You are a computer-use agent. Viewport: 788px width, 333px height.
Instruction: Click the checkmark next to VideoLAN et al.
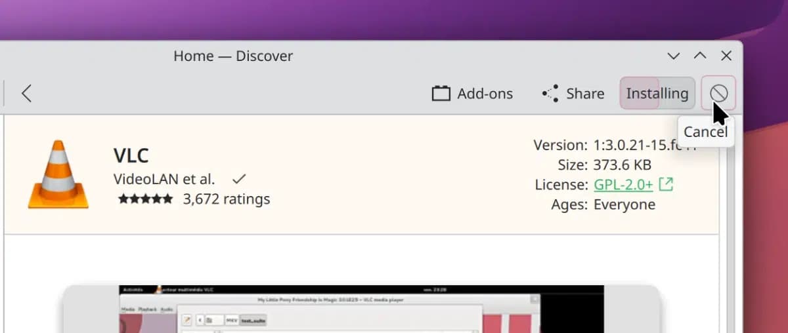pyautogui.click(x=239, y=179)
